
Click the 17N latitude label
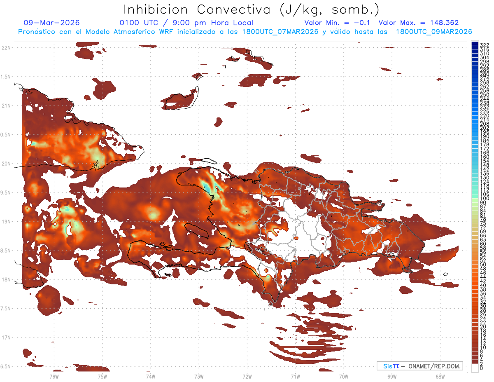click(x=6, y=337)
